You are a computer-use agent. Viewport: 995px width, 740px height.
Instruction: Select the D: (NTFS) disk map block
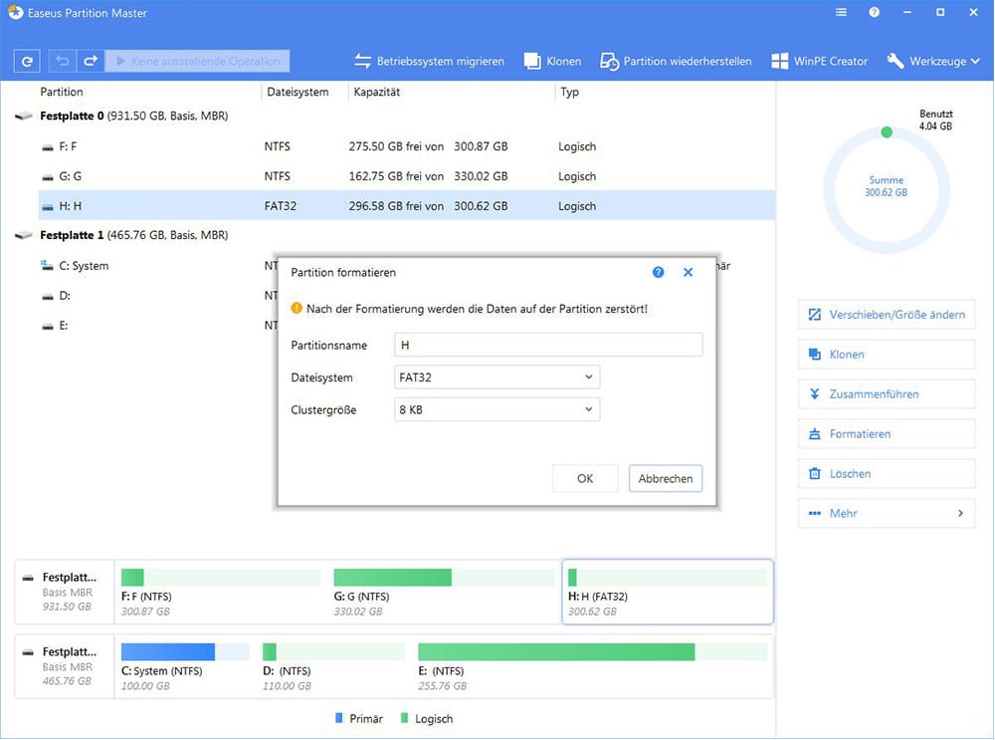(x=333, y=666)
